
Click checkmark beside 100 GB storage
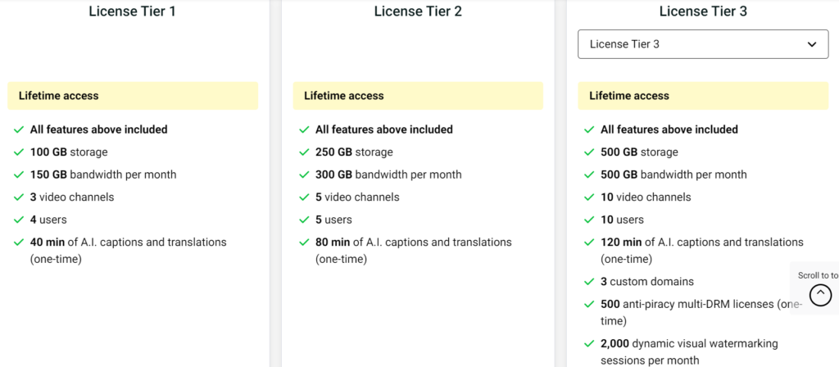click(19, 152)
